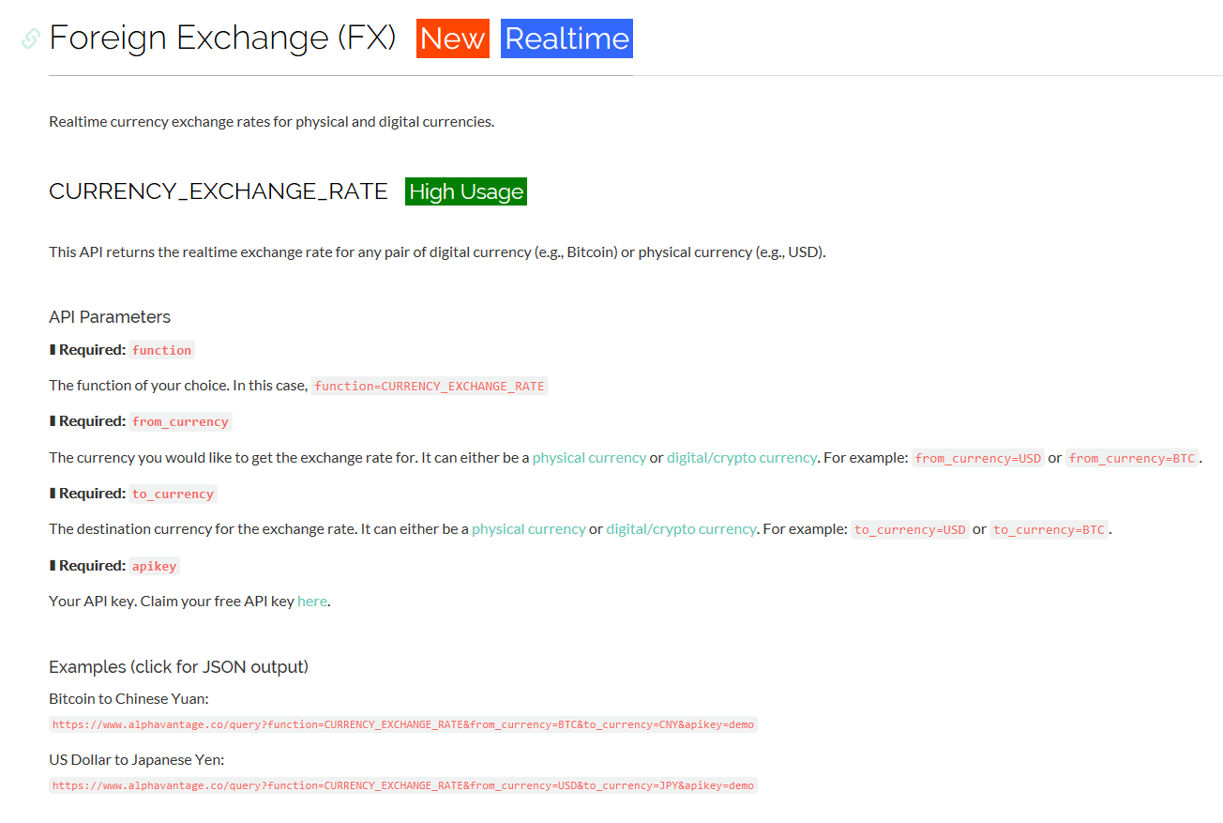This screenshot has height=823, width=1223.
Task: Click the from_currency=USD code example
Action: tap(978, 458)
